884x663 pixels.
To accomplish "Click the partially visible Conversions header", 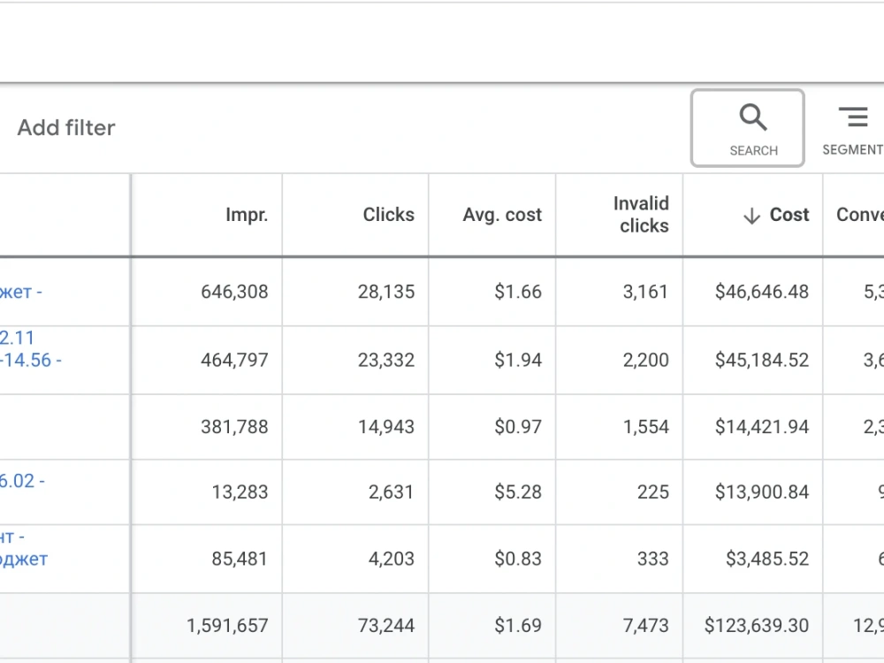I will pyautogui.click(x=860, y=215).
